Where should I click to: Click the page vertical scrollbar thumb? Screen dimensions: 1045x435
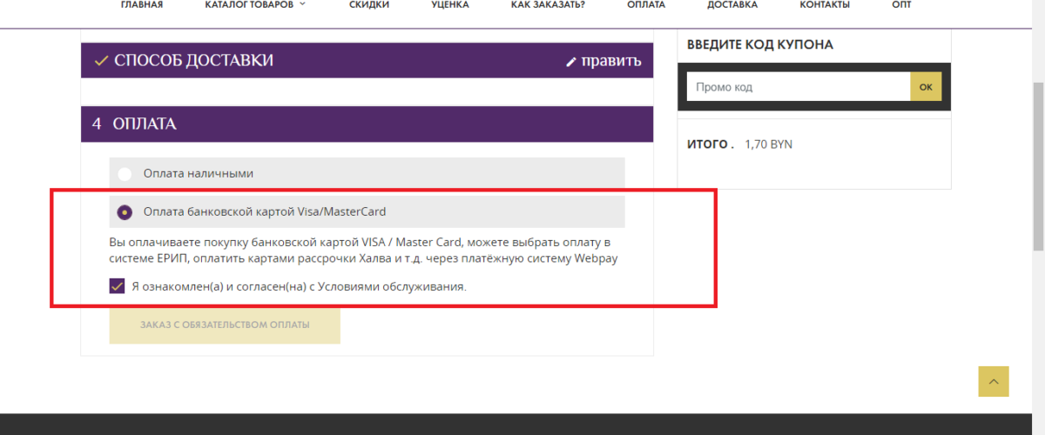pos(1037,174)
